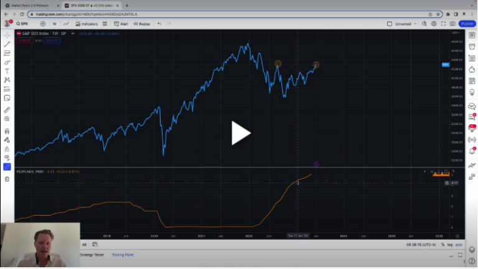Play the video with center play button

coord(240,132)
